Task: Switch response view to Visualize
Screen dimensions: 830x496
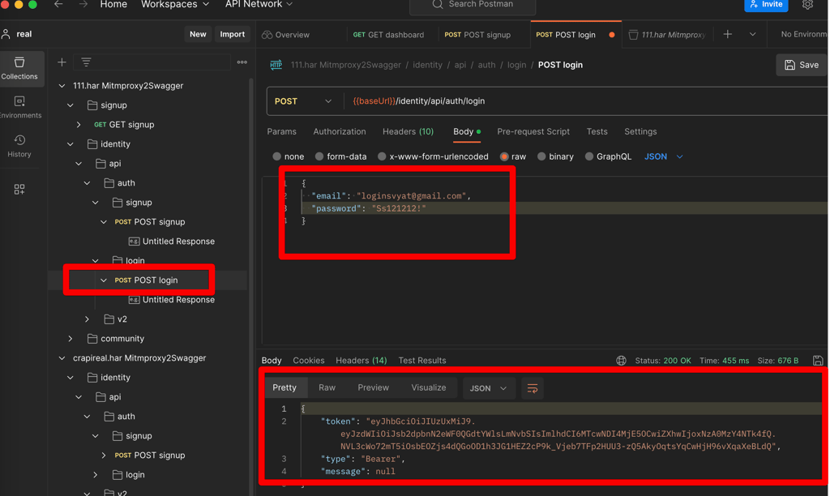Action: pyautogui.click(x=429, y=388)
